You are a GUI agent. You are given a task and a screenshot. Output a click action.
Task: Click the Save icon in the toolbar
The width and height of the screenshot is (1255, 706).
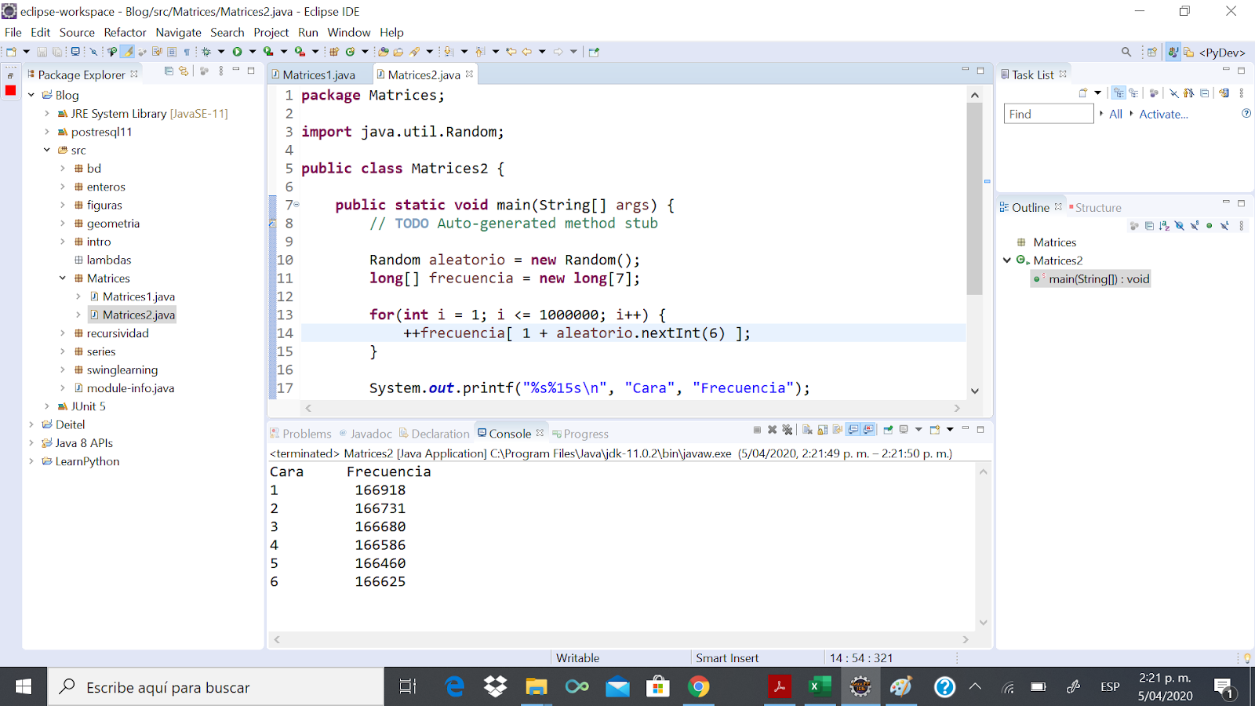(42, 51)
